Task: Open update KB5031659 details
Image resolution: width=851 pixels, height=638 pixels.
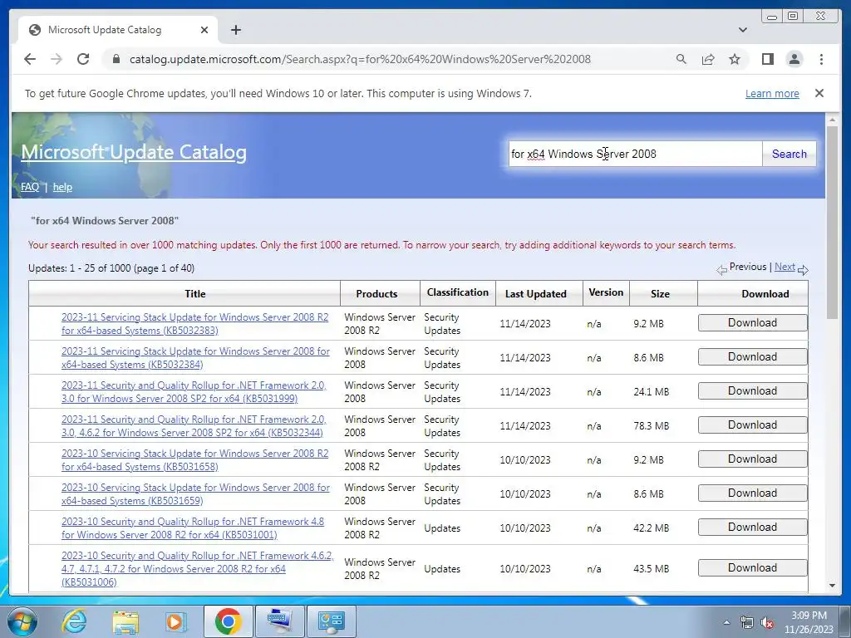Action: click(195, 494)
